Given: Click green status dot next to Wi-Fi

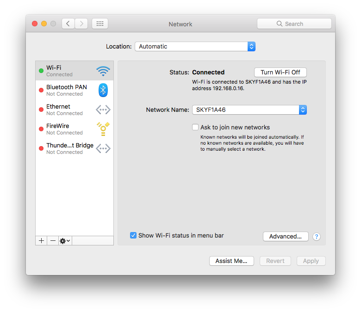Looking at the screenshot, I should coord(41,71).
